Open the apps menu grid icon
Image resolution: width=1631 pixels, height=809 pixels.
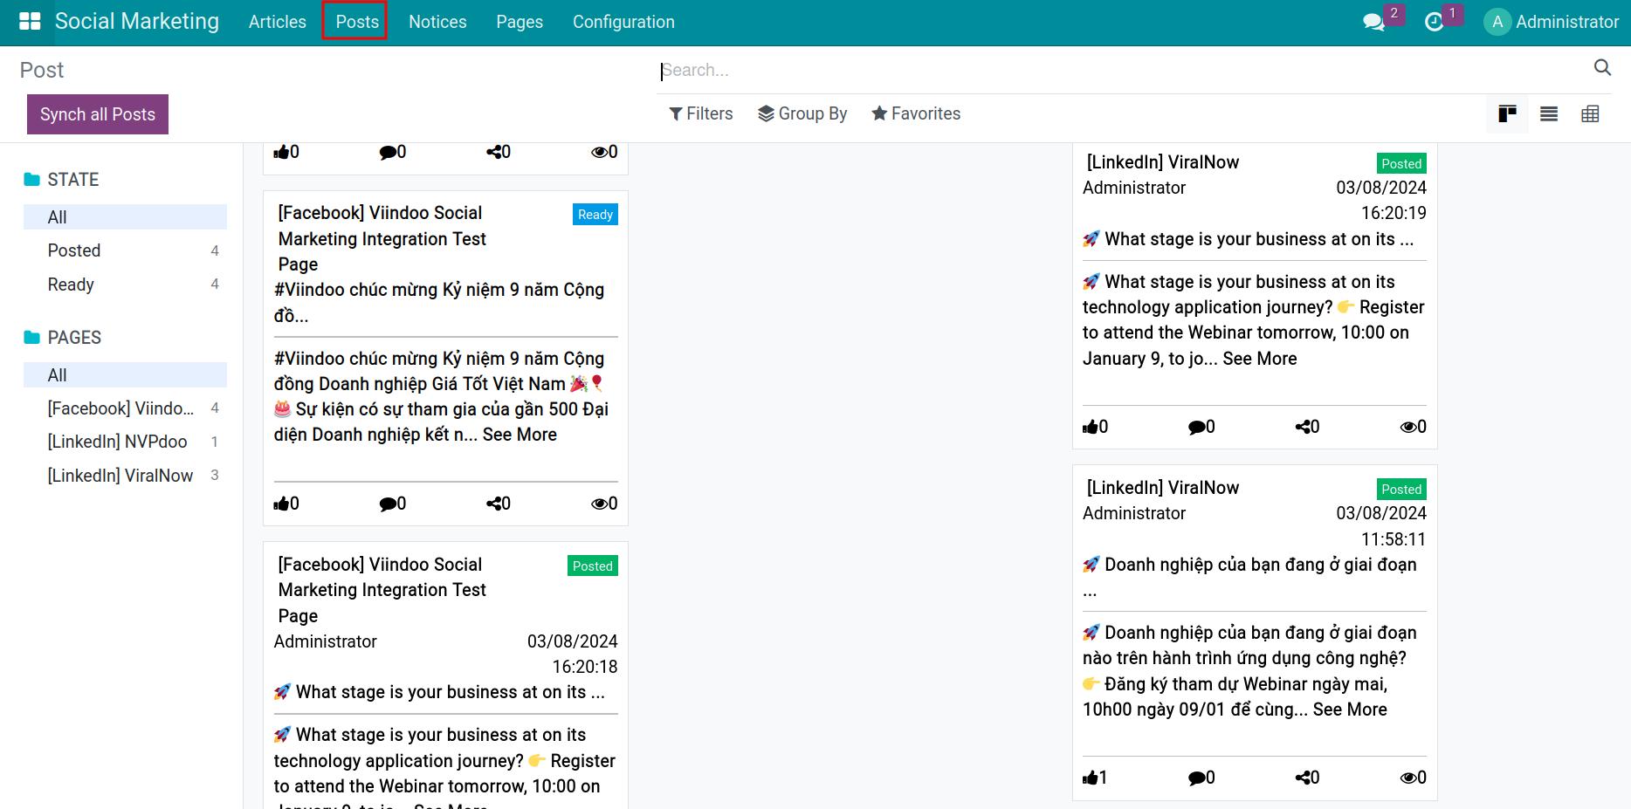click(x=31, y=21)
